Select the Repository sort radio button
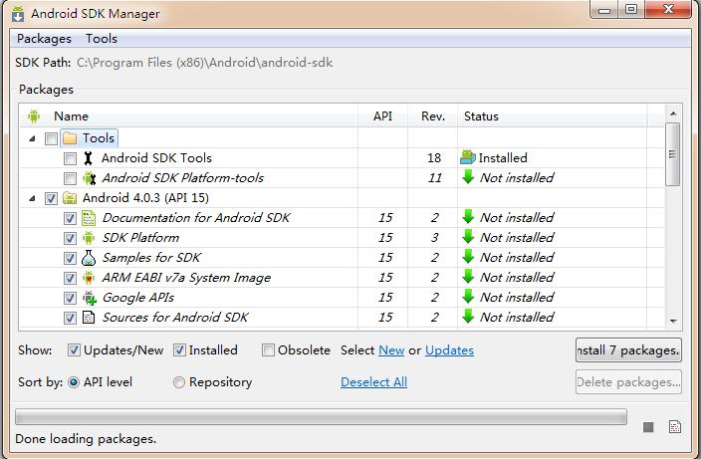The image size is (701, 459). 179,382
